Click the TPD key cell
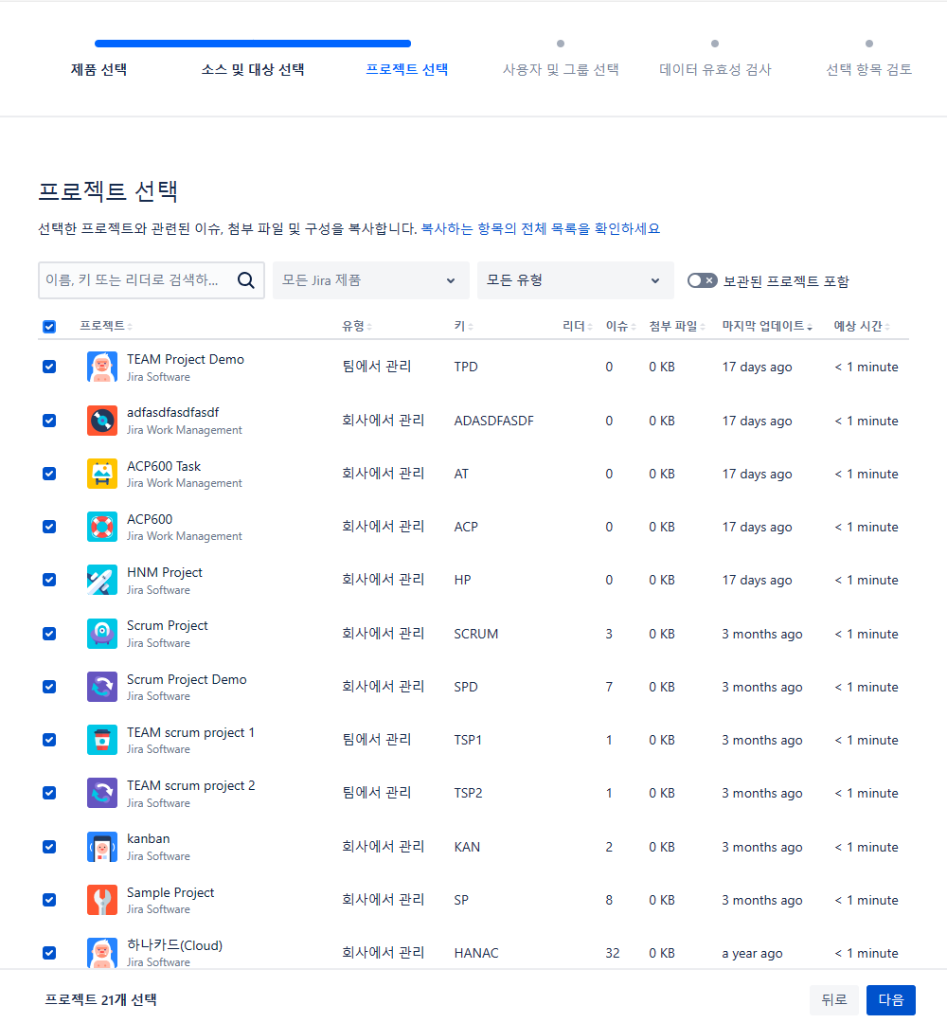The image size is (947, 1023). click(x=466, y=367)
